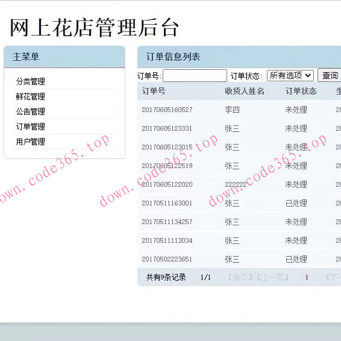The width and height of the screenshot is (341, 341).
Task: Open 用户管理 menu item
Action: (x=31, y=142)
